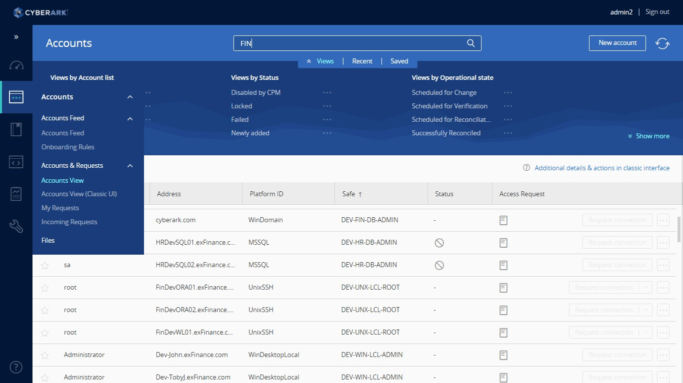Favorite the root FinDevWL01 account star

point(45,333)
